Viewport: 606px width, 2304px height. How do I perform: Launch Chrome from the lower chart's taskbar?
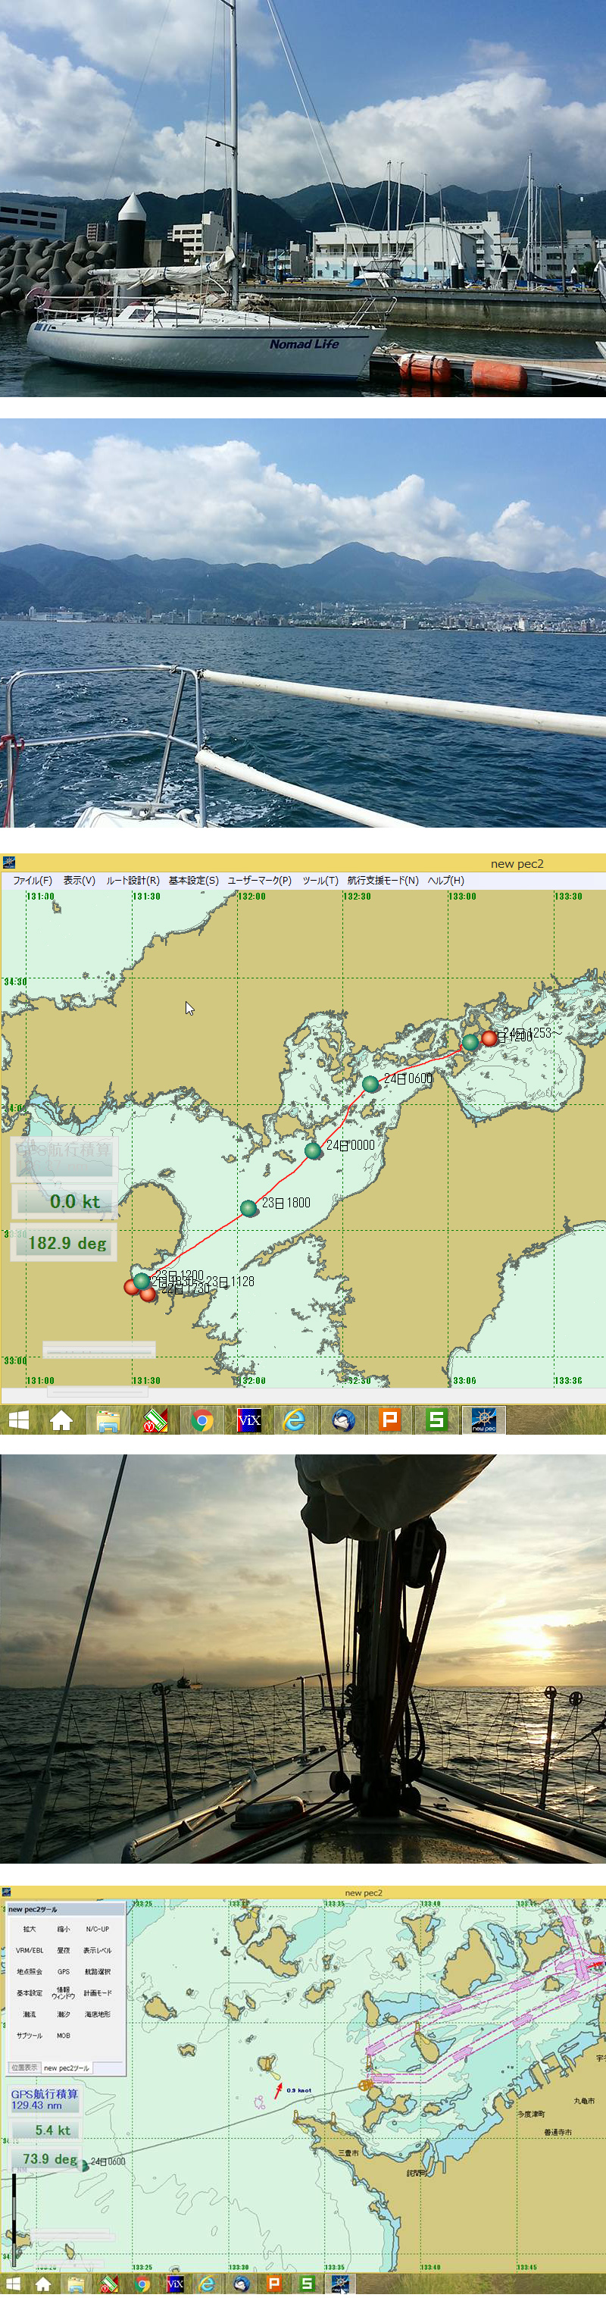(142, 2284)
